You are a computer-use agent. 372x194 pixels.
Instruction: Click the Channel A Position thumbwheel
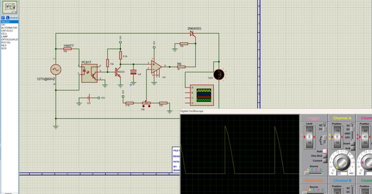tap(337, 137)
